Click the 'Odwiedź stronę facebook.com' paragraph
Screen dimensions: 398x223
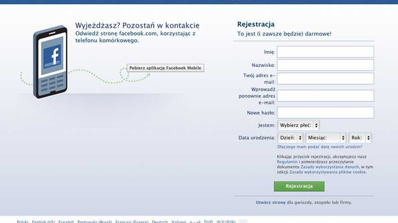135,37
